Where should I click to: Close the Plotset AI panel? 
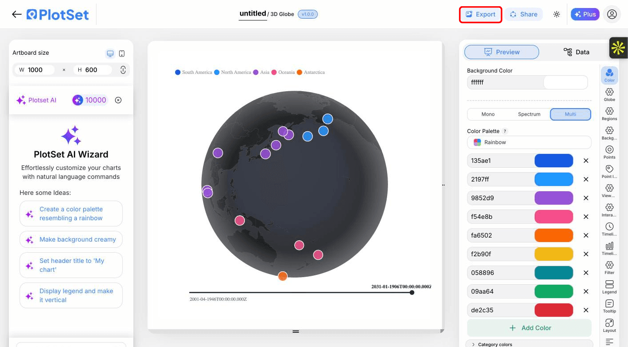click(x=118, y=100)
